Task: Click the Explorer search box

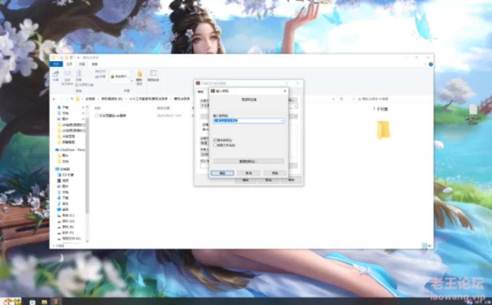Action: [x=390, y=99]
